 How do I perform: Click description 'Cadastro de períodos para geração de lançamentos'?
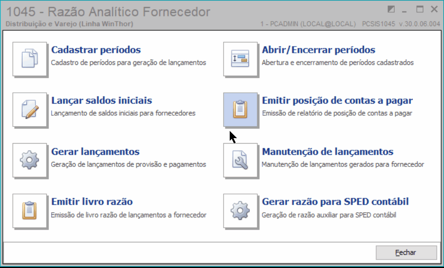(128, 63)
